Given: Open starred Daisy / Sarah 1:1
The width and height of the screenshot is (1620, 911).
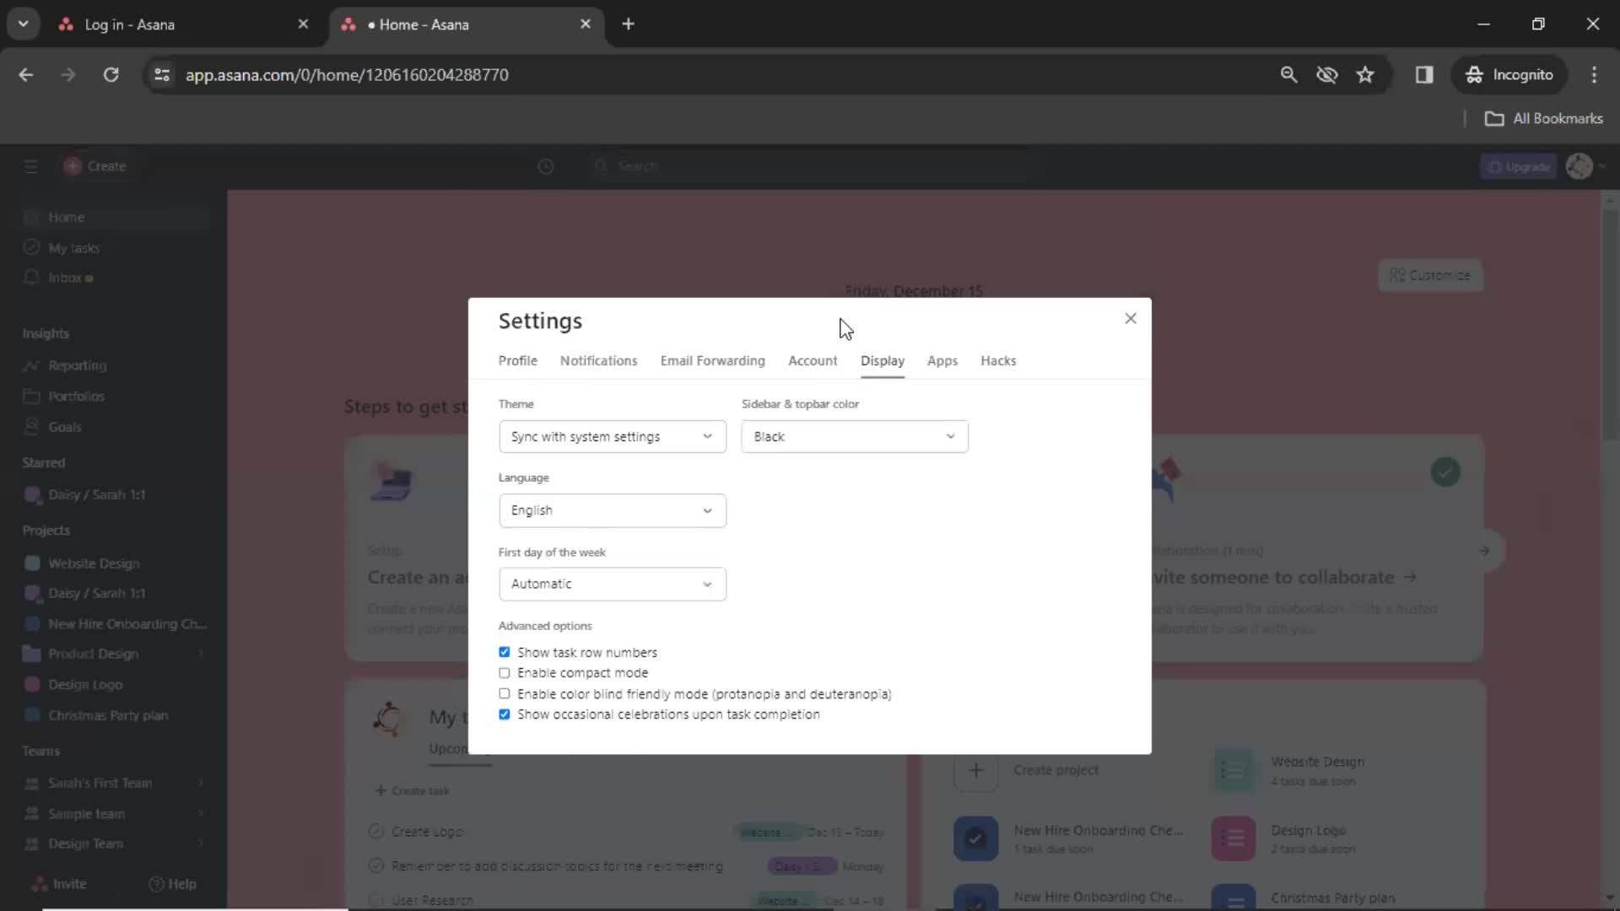Looking at the screenshot, I should pyautogui.click(x=96, y=494).
